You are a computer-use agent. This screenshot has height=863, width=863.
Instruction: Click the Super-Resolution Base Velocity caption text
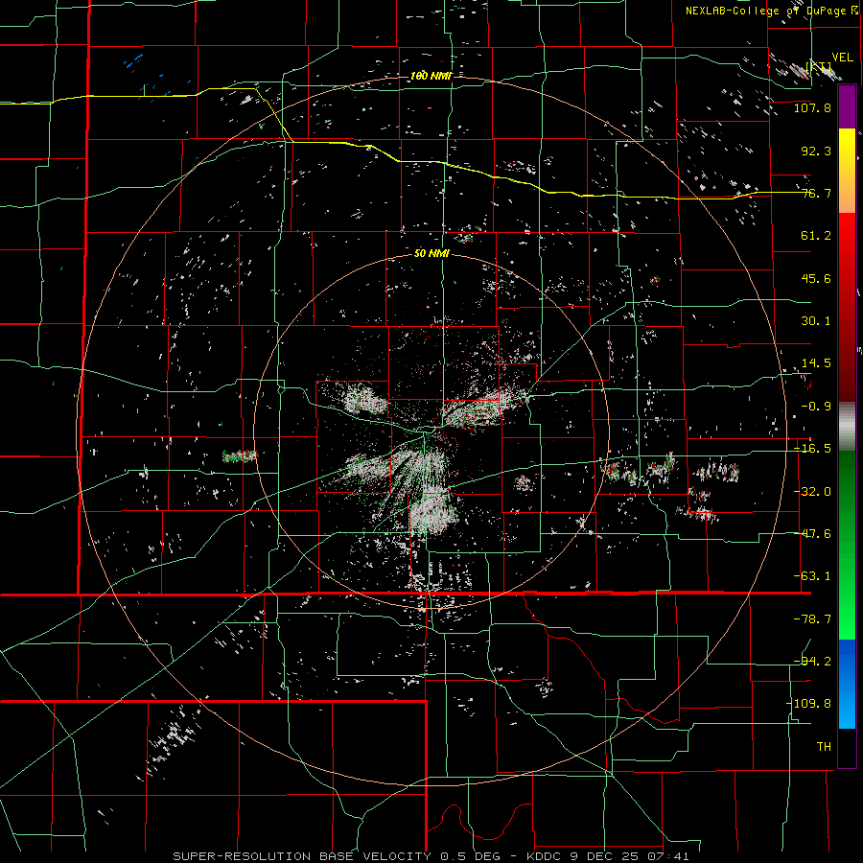point(431,856)
